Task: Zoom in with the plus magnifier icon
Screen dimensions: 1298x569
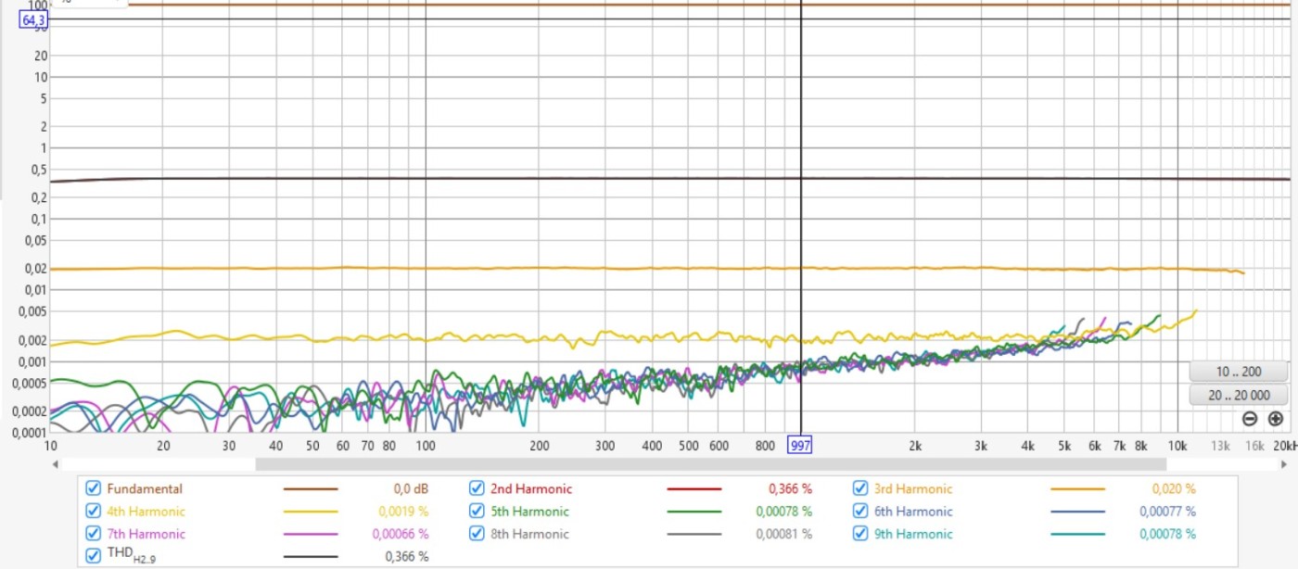Action: coord(1275,419)
